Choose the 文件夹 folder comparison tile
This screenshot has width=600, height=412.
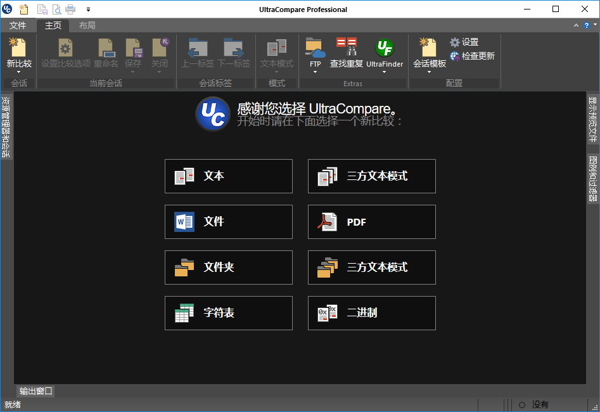(x=228, y=267)
